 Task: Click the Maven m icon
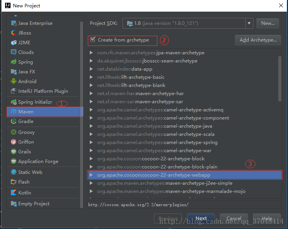coord(14,111)
